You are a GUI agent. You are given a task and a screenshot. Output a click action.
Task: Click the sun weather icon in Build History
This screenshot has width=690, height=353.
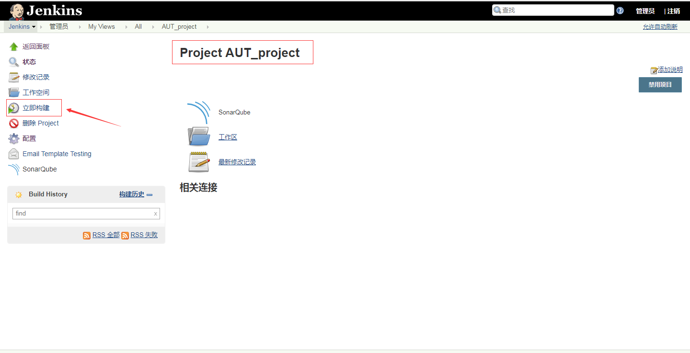19,194
